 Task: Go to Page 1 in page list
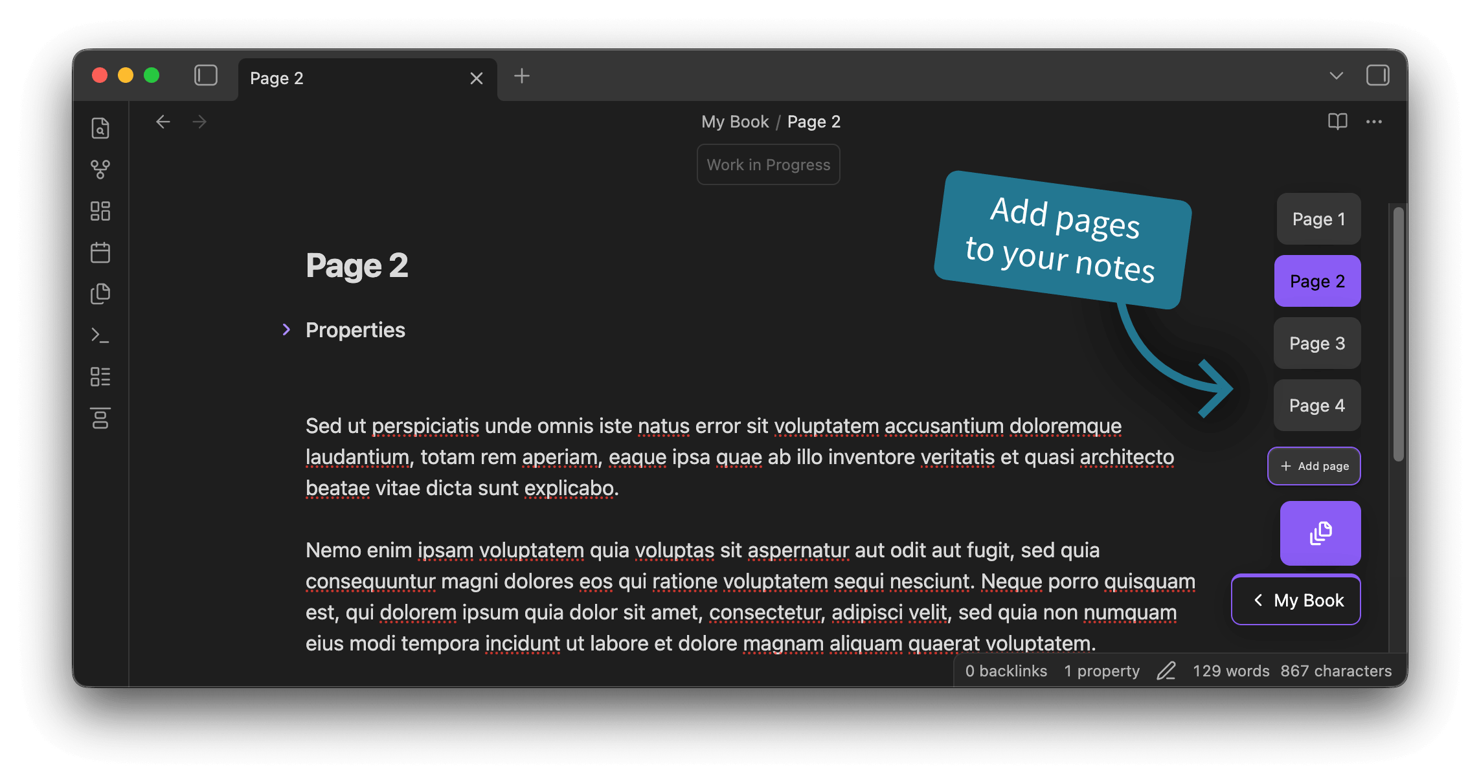[x=1318, y=219]
